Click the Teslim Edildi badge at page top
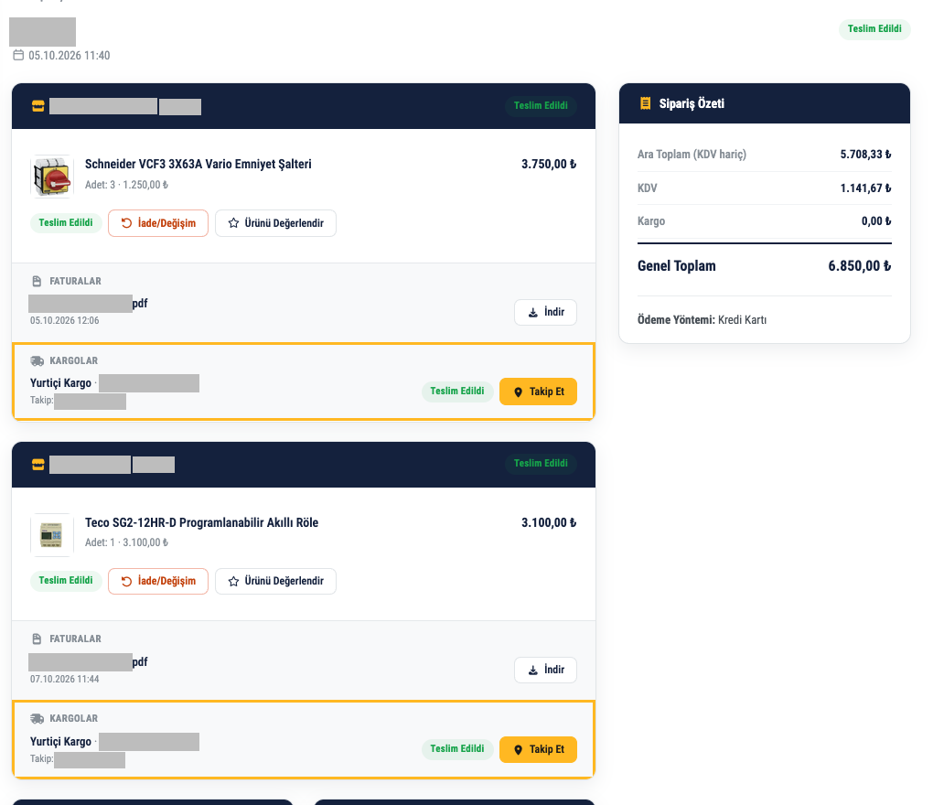Image resolution: width=933 pixels, height=805 pixels. point(874,28)
